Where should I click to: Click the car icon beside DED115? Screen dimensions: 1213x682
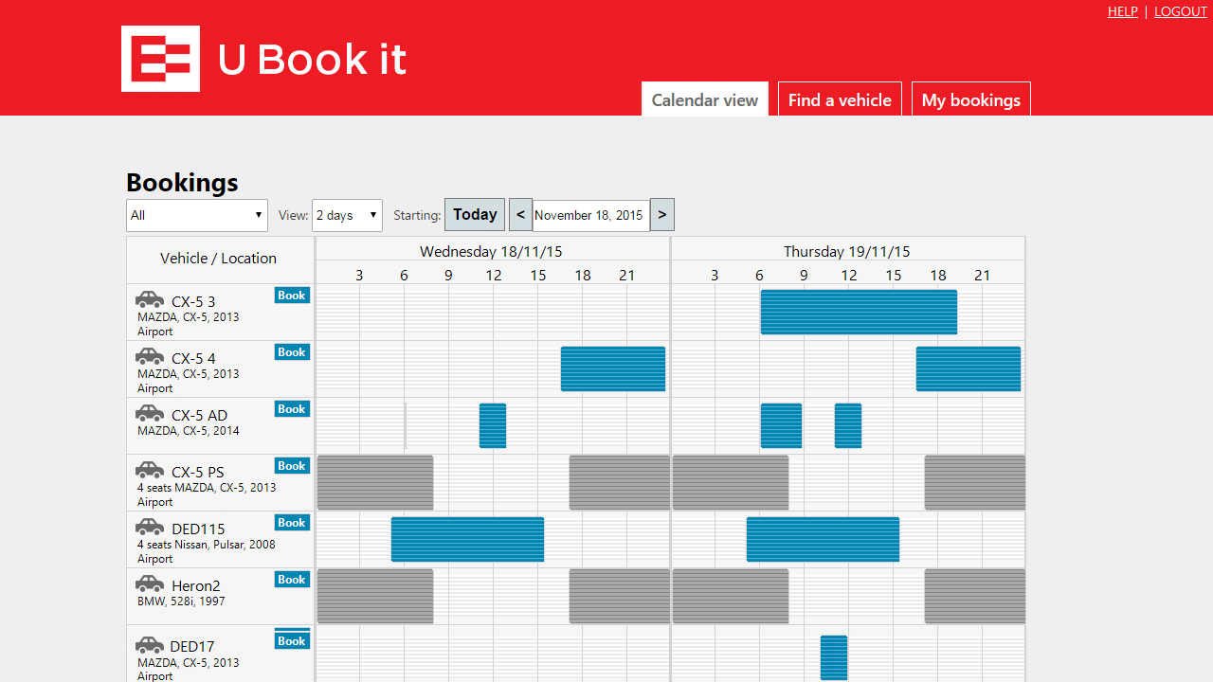pos(150,528)
